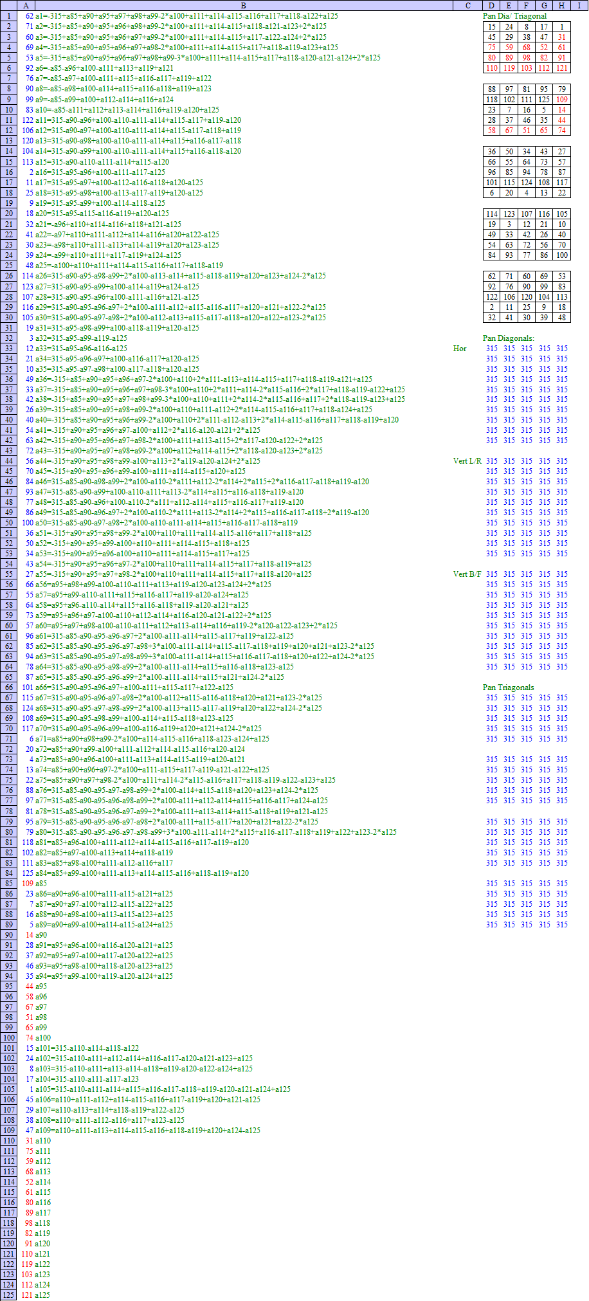Select column E header
The image size is (589, 1301).
[x=509, y=5]
